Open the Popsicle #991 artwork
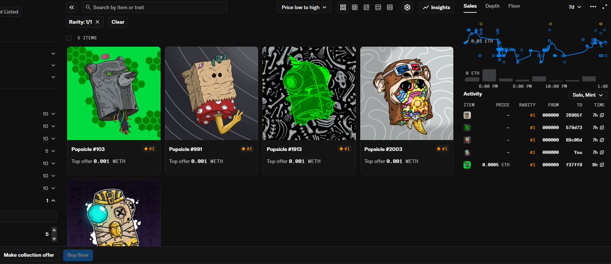The image size is (611, 264). pos(211,93)
